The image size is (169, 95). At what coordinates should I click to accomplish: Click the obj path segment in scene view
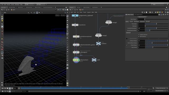click(x=8, y=10)
